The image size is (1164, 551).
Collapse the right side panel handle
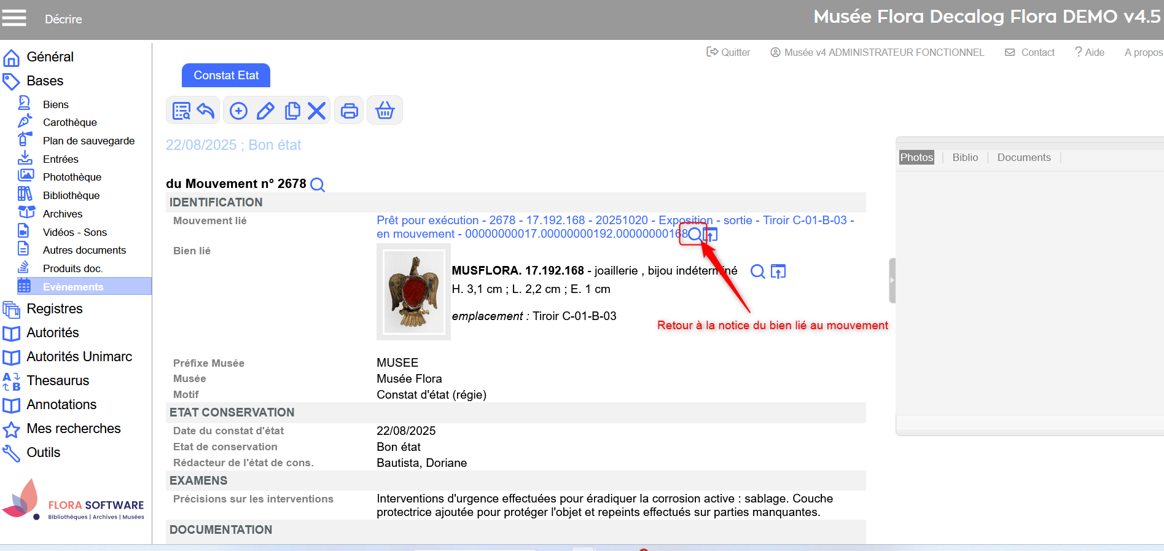point(892,280)
